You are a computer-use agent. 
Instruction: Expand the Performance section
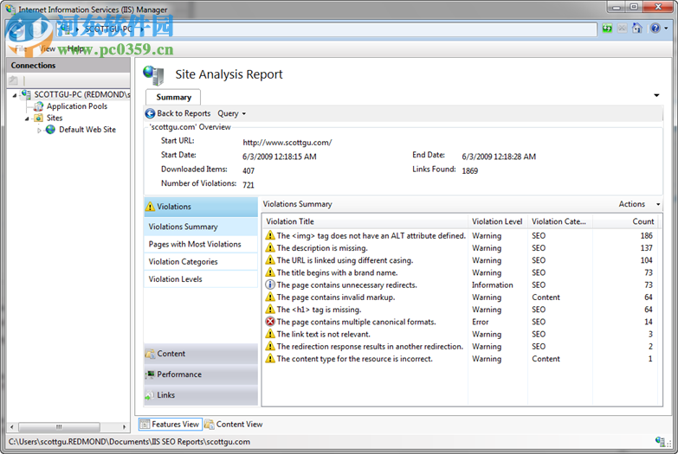point(201,374)
